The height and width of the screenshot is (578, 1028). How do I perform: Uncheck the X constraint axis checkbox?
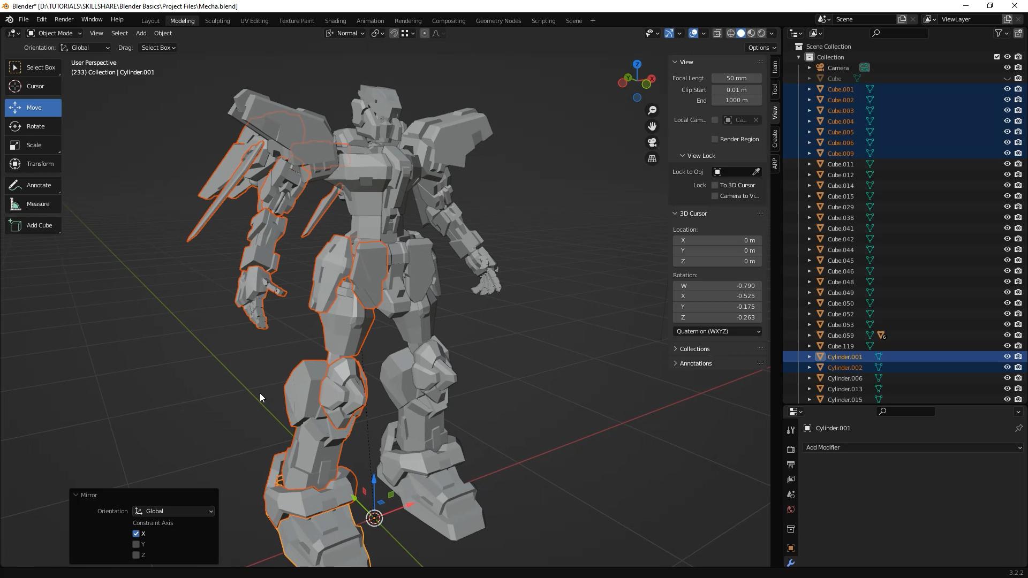point(136,534)
